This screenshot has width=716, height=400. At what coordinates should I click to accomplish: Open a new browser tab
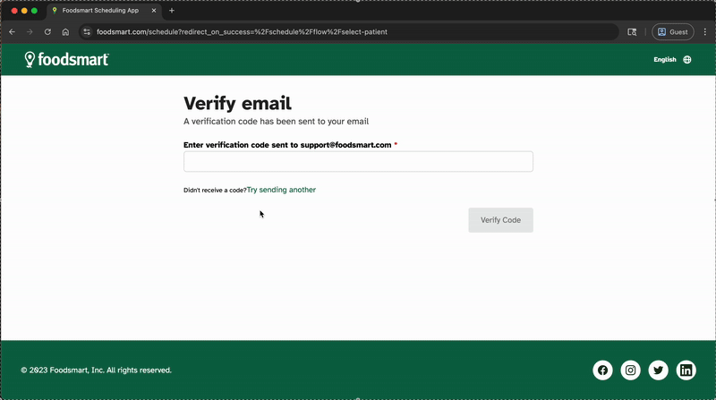coord(172,11)
